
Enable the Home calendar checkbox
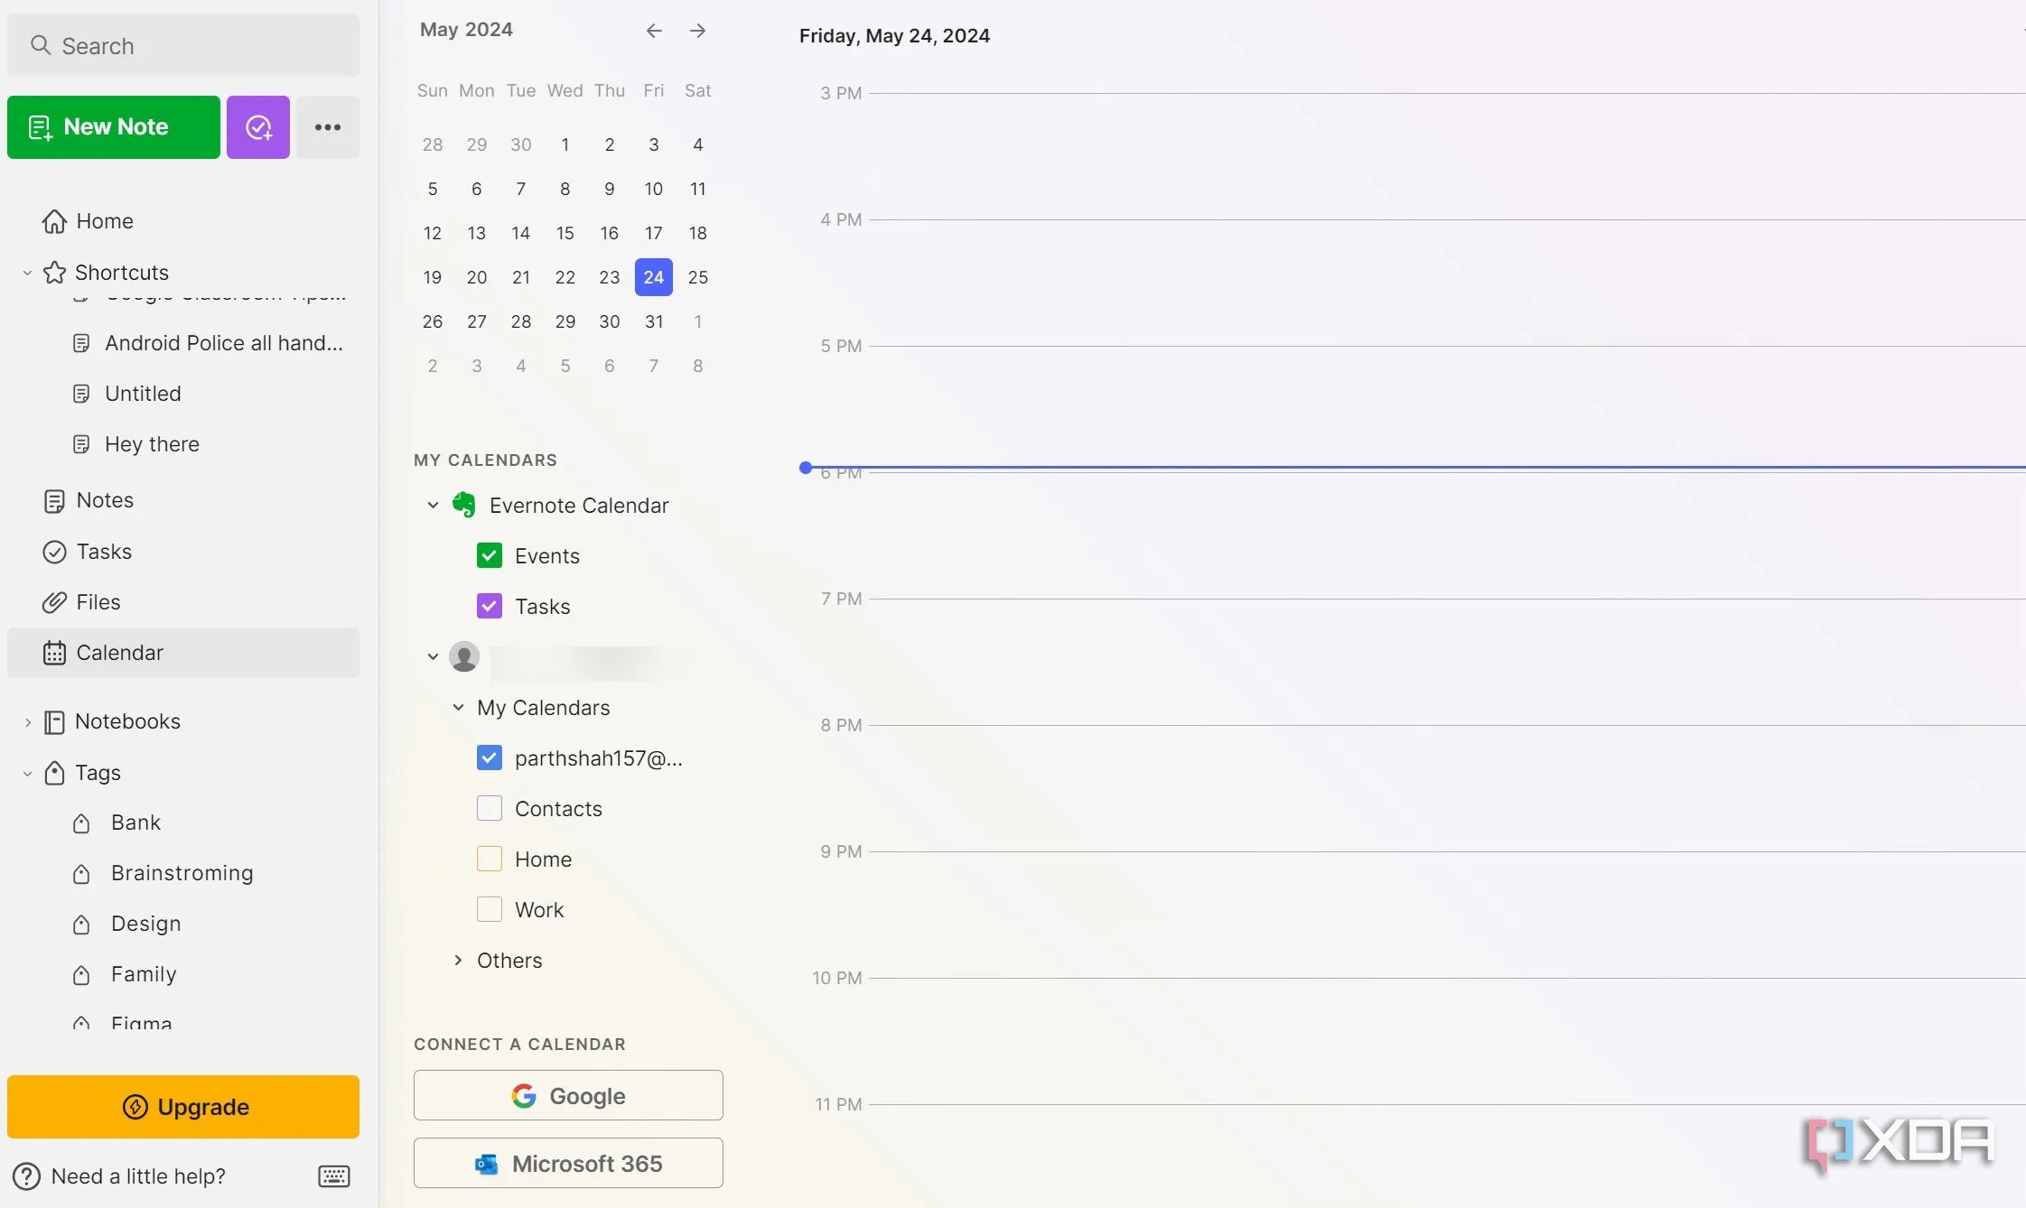tap(490, 859)
